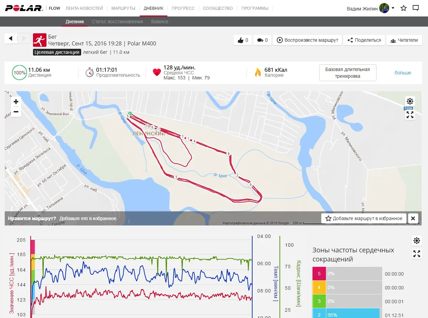The height and width of the screenshot is (318, 428).
Task: Open comments with speech bubble button
Action: coord(262,40)
